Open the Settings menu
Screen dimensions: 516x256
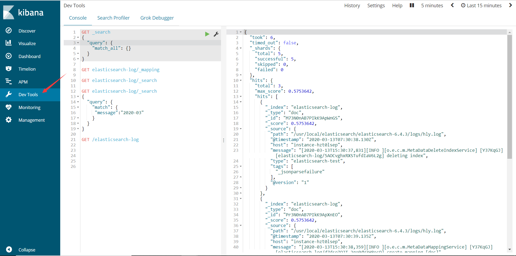point(376,6)
